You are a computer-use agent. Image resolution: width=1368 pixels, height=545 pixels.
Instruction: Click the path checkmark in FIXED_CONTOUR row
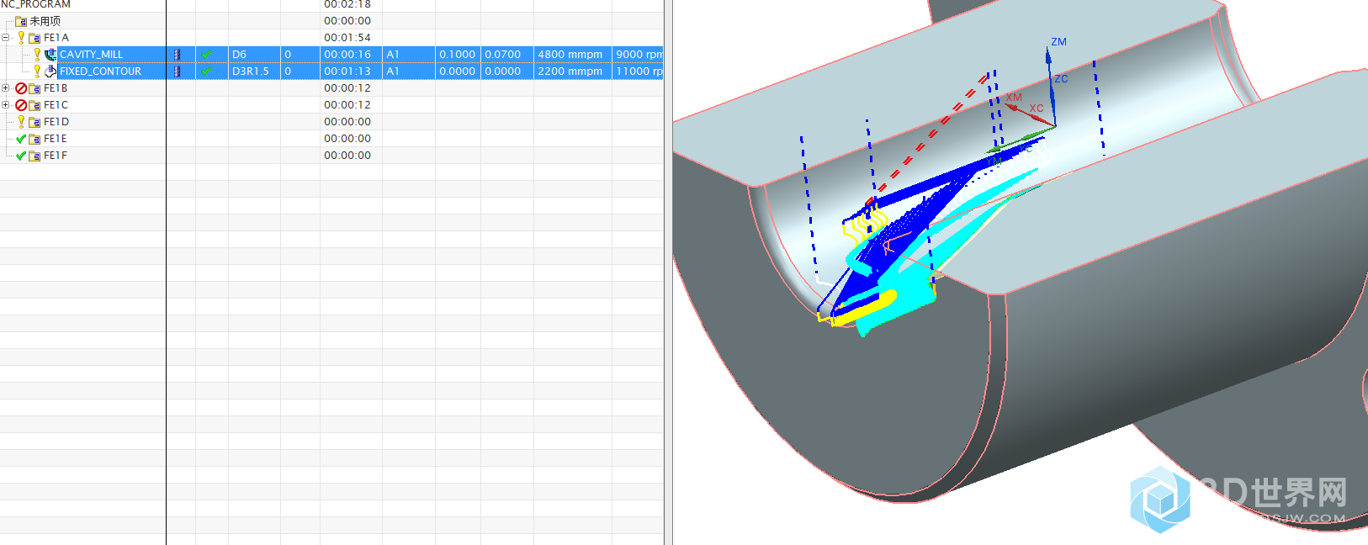point(206,71)
